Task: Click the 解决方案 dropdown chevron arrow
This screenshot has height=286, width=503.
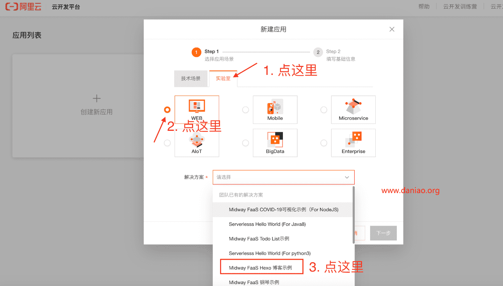Action: (x=347, y=177)
